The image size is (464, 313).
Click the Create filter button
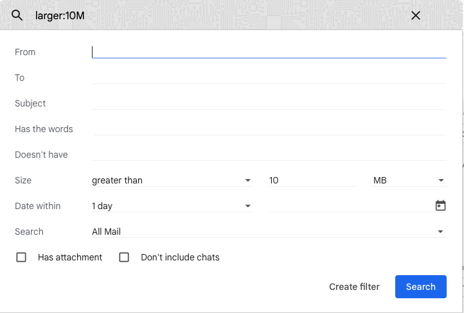click(354, 287)
